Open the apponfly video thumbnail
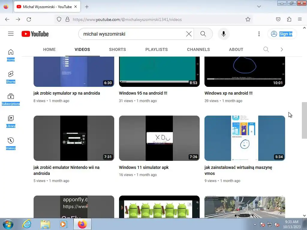The height and width of the screenshot is (230, 307). point(74,207)
